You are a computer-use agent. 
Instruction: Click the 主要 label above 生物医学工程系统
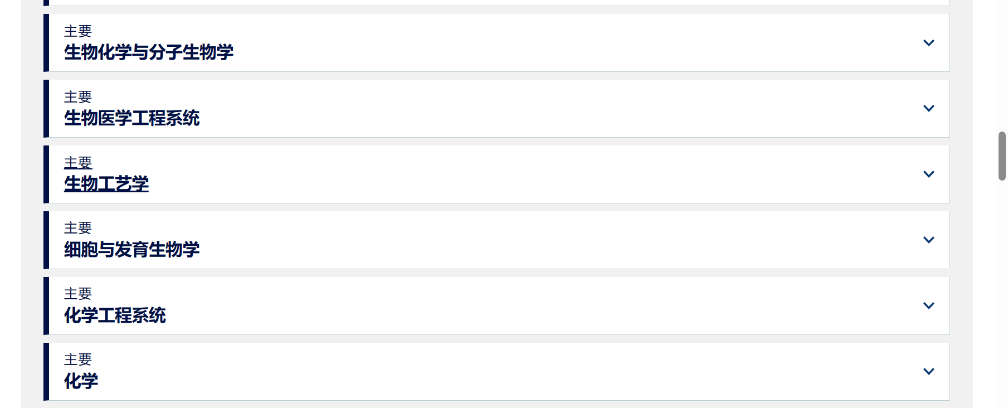click(x=77, y=97)
